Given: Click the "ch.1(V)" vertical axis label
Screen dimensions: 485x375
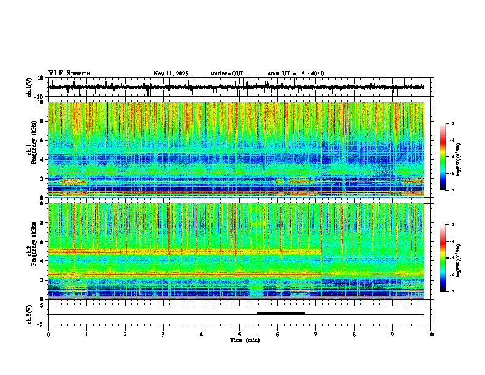Looking at the screenshot, I should point(29,87).
